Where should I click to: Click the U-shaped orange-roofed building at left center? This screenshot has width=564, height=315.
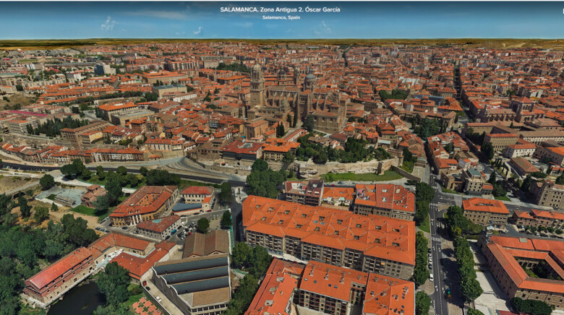pos(145,204)
